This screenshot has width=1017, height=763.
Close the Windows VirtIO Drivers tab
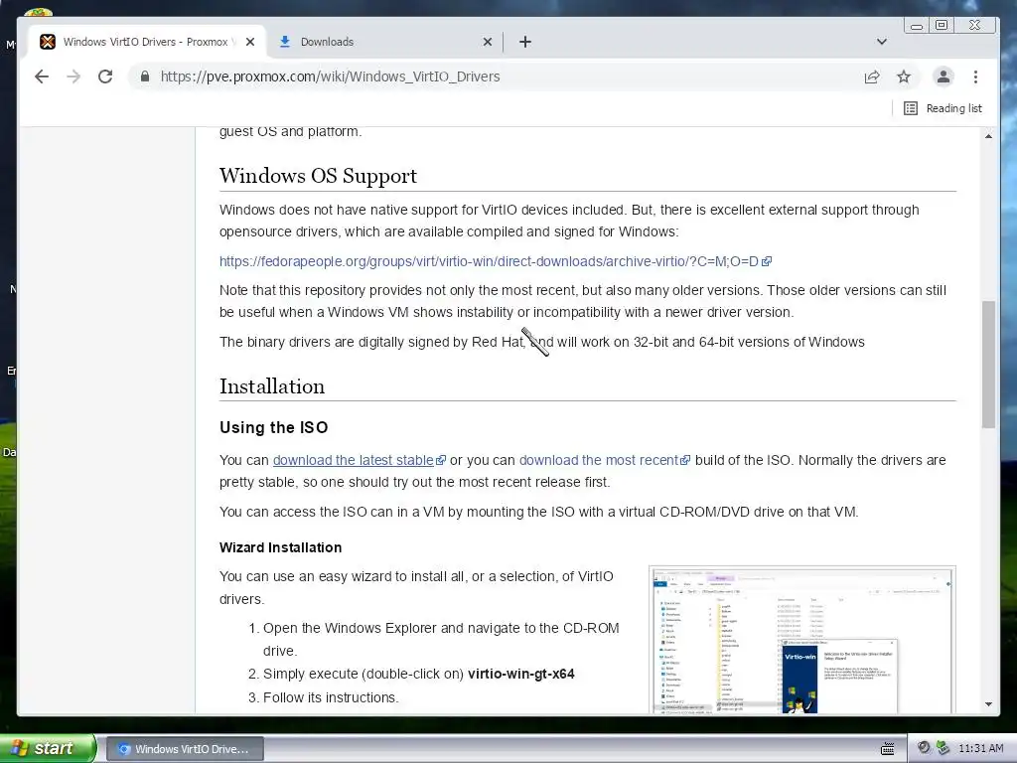[250, 42]
